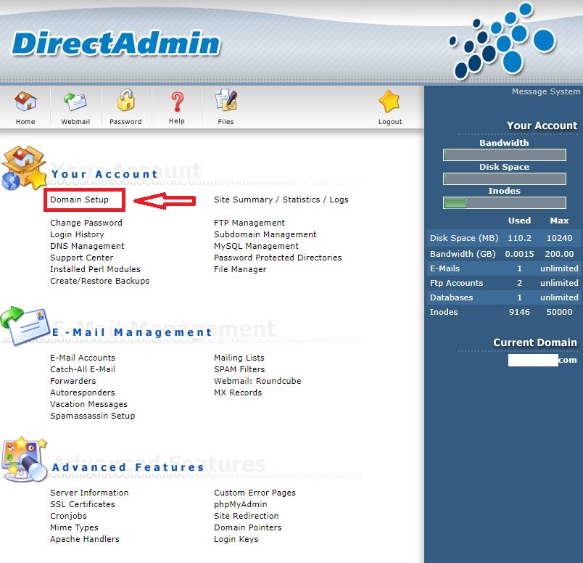View Site Summary / Statistics / Logs
Viewport: 583px width, 563px height.
pyautogui.click(x=281, y=200)
